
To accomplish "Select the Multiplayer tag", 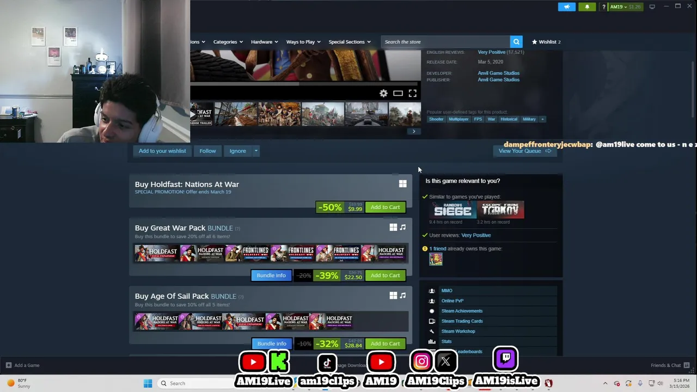I will (x=458, y=119).
